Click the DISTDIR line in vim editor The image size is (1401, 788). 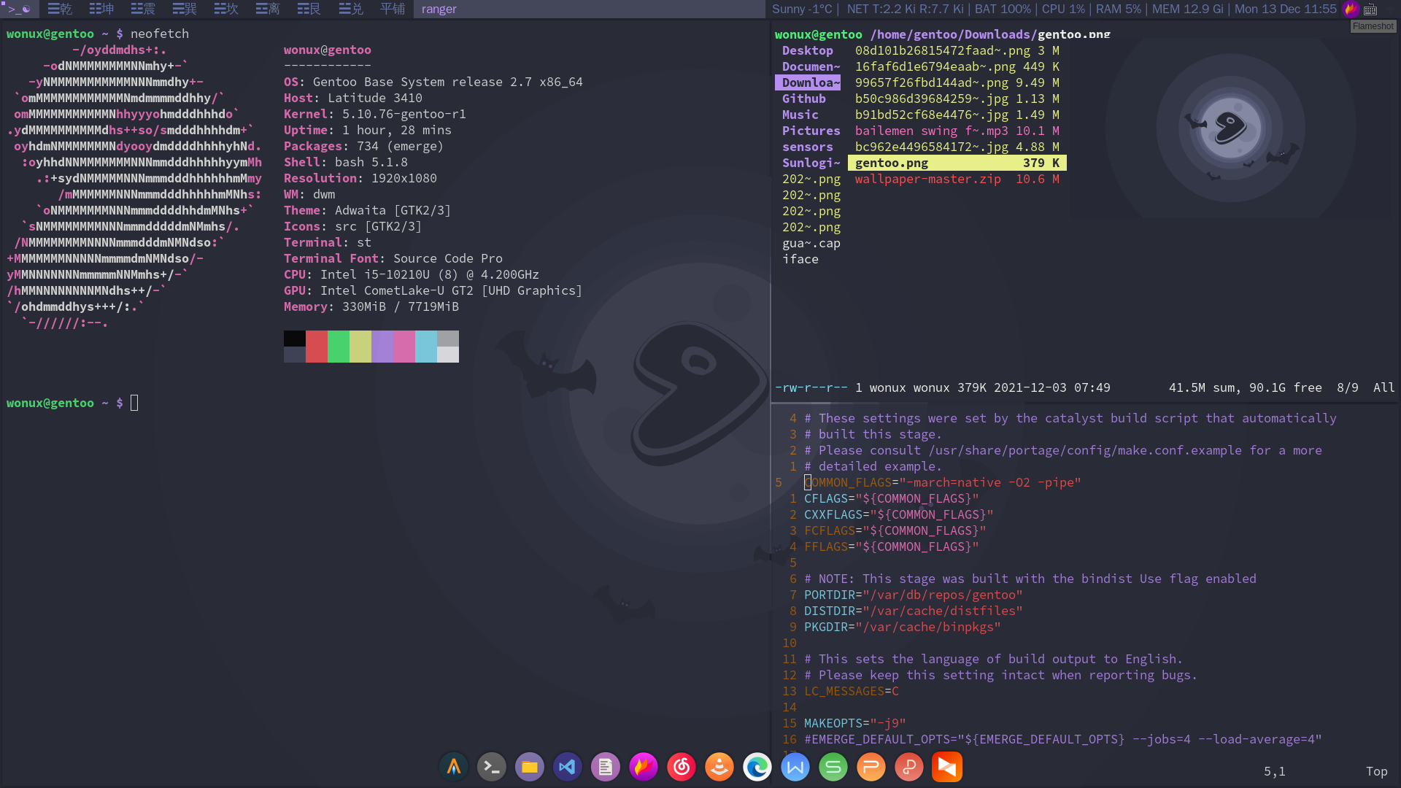pos(913,611)
